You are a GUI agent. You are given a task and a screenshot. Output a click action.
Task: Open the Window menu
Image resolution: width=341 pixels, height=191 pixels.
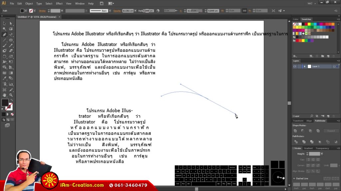point(80,3)
